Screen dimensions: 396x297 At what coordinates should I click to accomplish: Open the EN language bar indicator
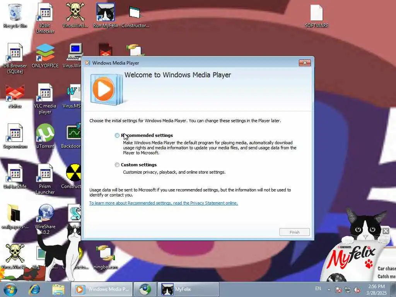click(318, 288)
